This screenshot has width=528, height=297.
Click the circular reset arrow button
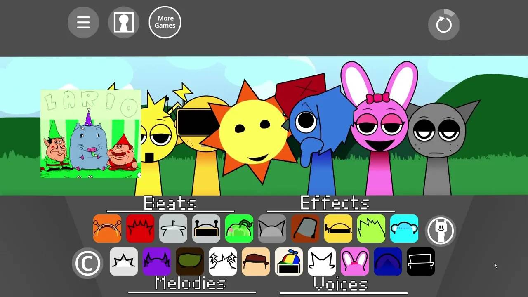click(x=444, y=24)
